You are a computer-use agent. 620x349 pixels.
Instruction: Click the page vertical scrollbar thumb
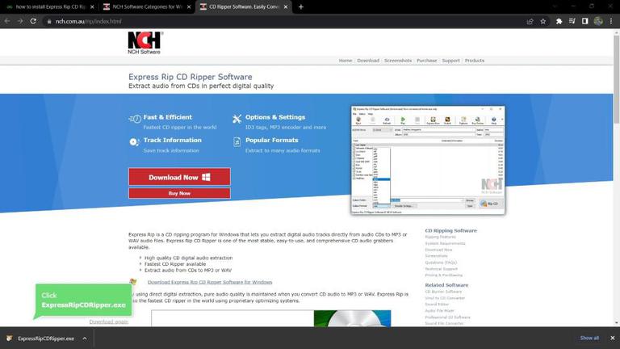616,79
